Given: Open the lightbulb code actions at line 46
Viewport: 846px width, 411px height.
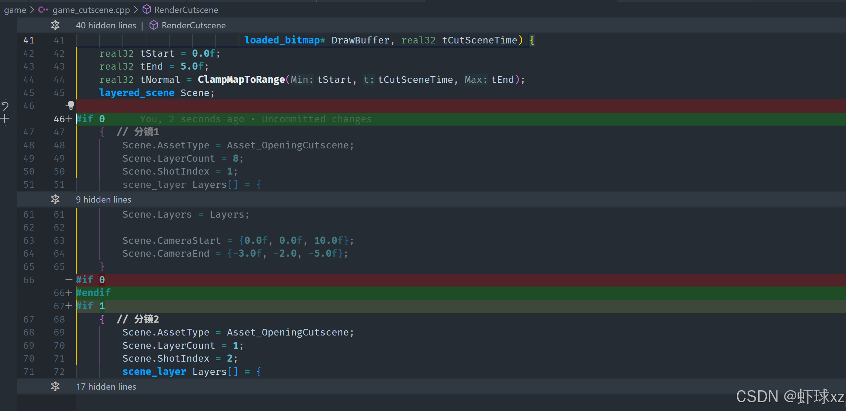Looking at the screenshot, I should [70, 106].
